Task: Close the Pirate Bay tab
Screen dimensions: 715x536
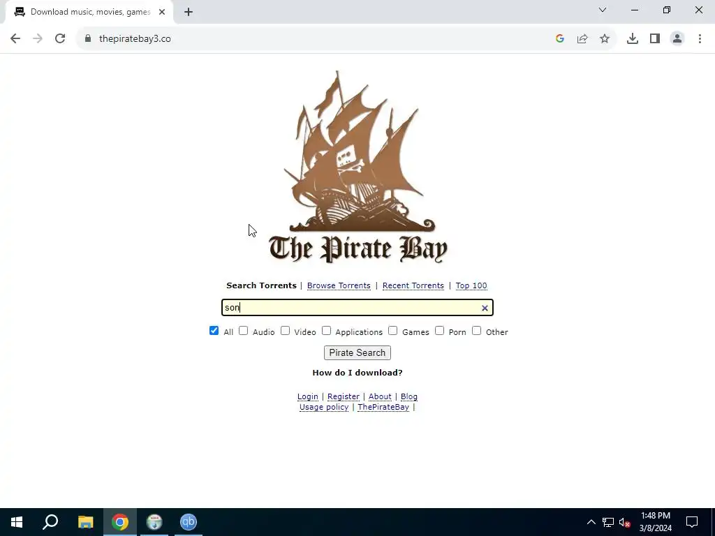Action: pos(162,12)
